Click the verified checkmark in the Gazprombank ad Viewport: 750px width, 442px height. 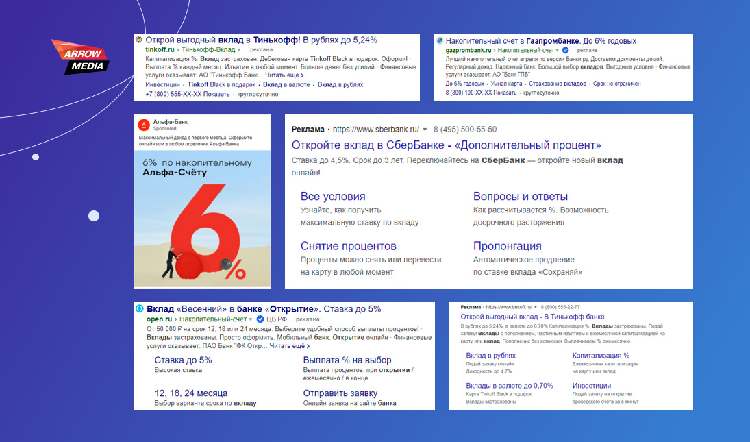pos(565,50)
